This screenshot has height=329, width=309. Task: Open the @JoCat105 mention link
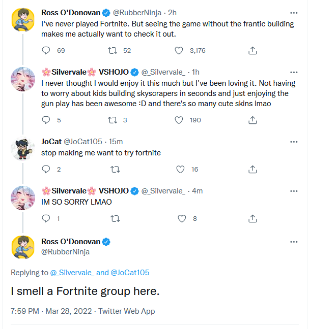tap(130, 273)
